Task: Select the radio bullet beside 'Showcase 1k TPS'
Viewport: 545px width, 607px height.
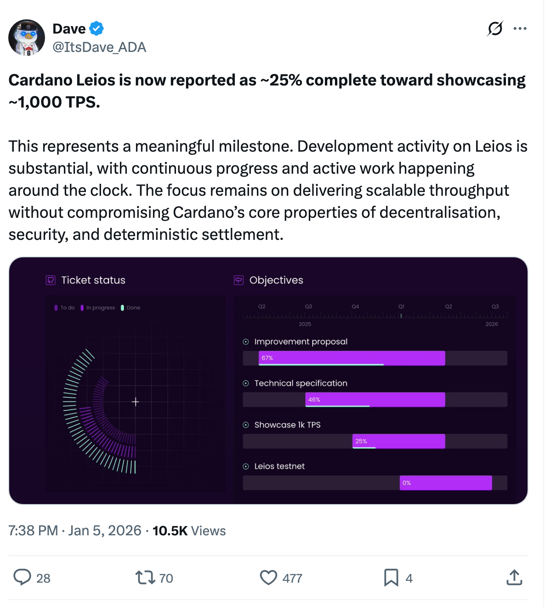Action: (x=246, y=425)
